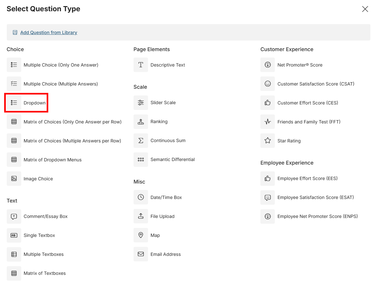Choose Employee Satisfaction Score (ESAT) label
372x288 pixels.
[x=316, y=197]
